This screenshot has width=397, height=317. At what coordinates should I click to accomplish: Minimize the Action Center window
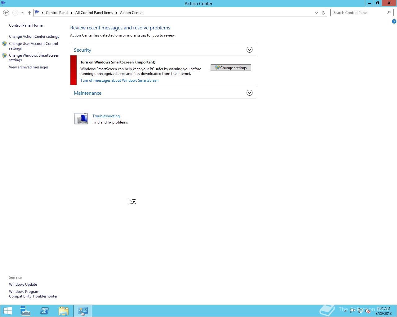pyautogui.click(x=369, y=3)
